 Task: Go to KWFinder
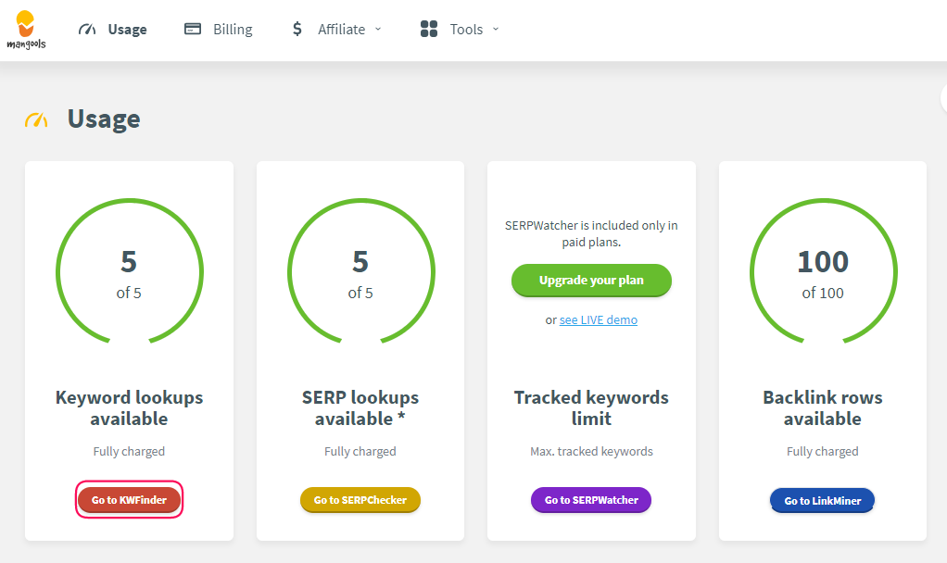pos(129,500)
